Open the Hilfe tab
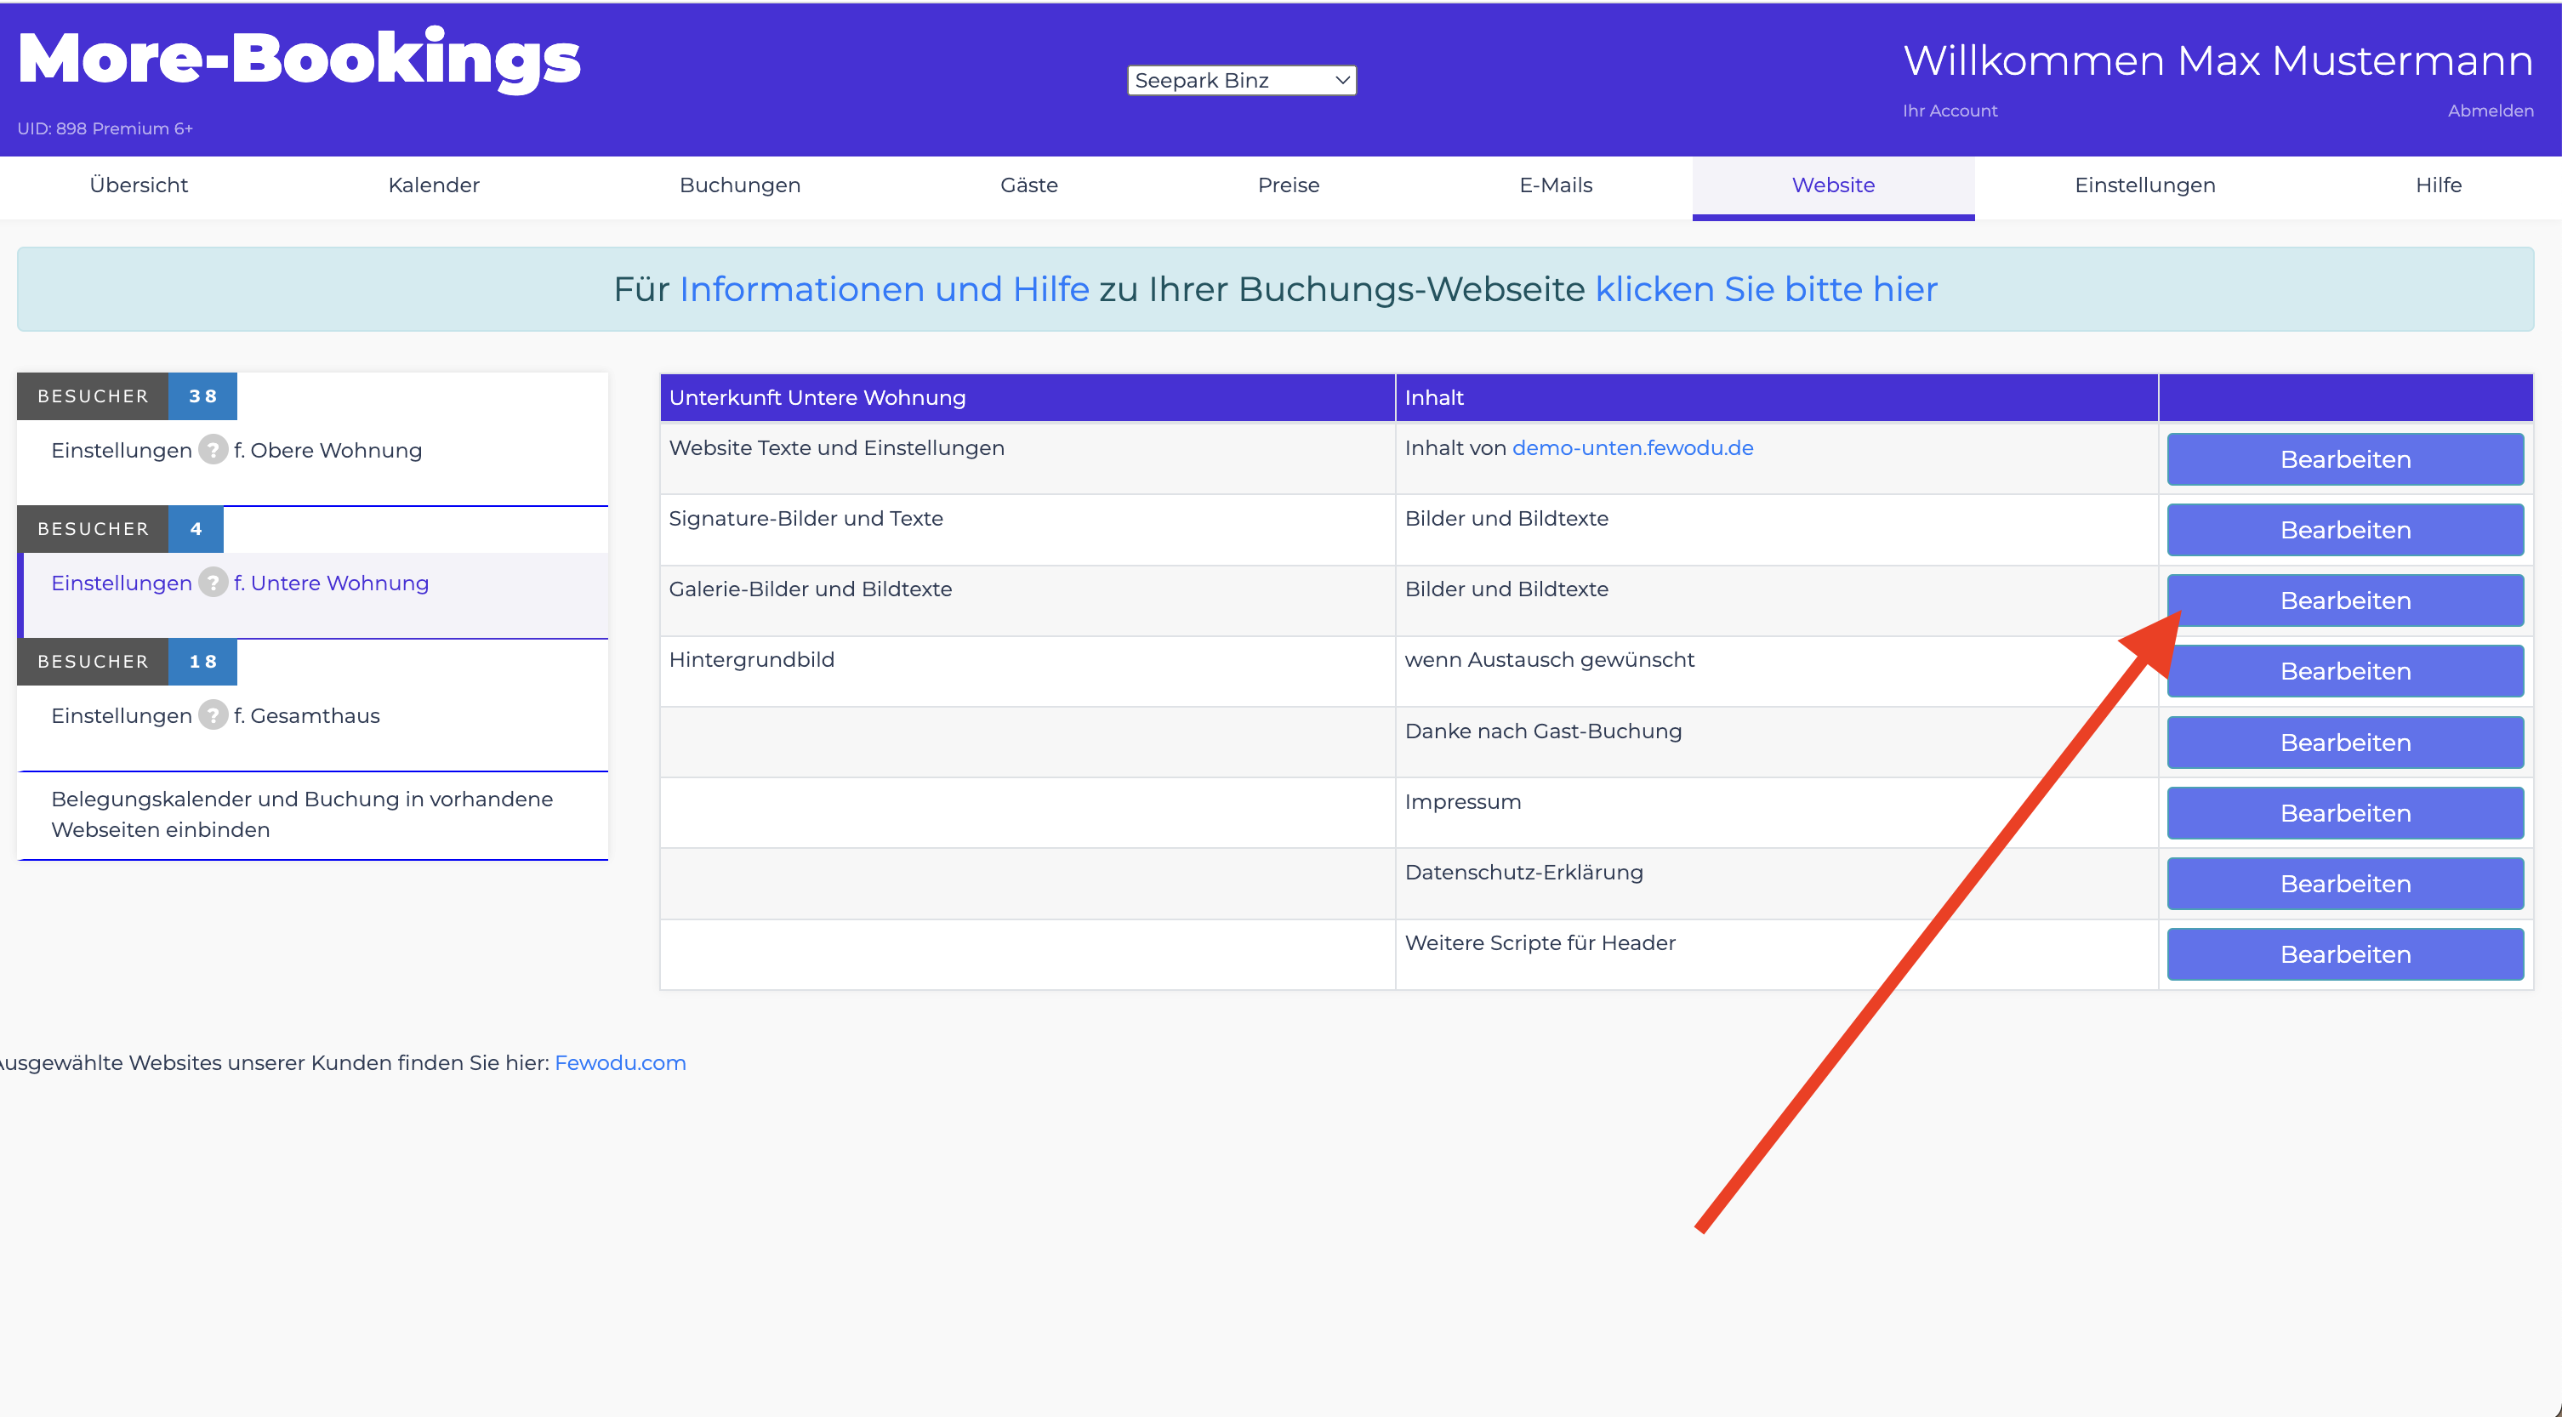 click(2439, 185)
